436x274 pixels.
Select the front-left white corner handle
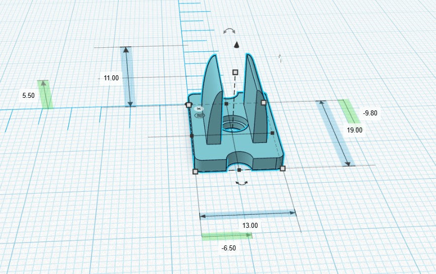click(195, 172)
